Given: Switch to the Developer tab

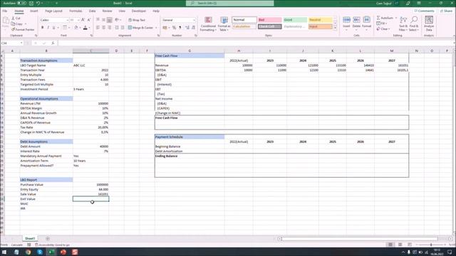Looking at the screenshot, I should point(139,11).
